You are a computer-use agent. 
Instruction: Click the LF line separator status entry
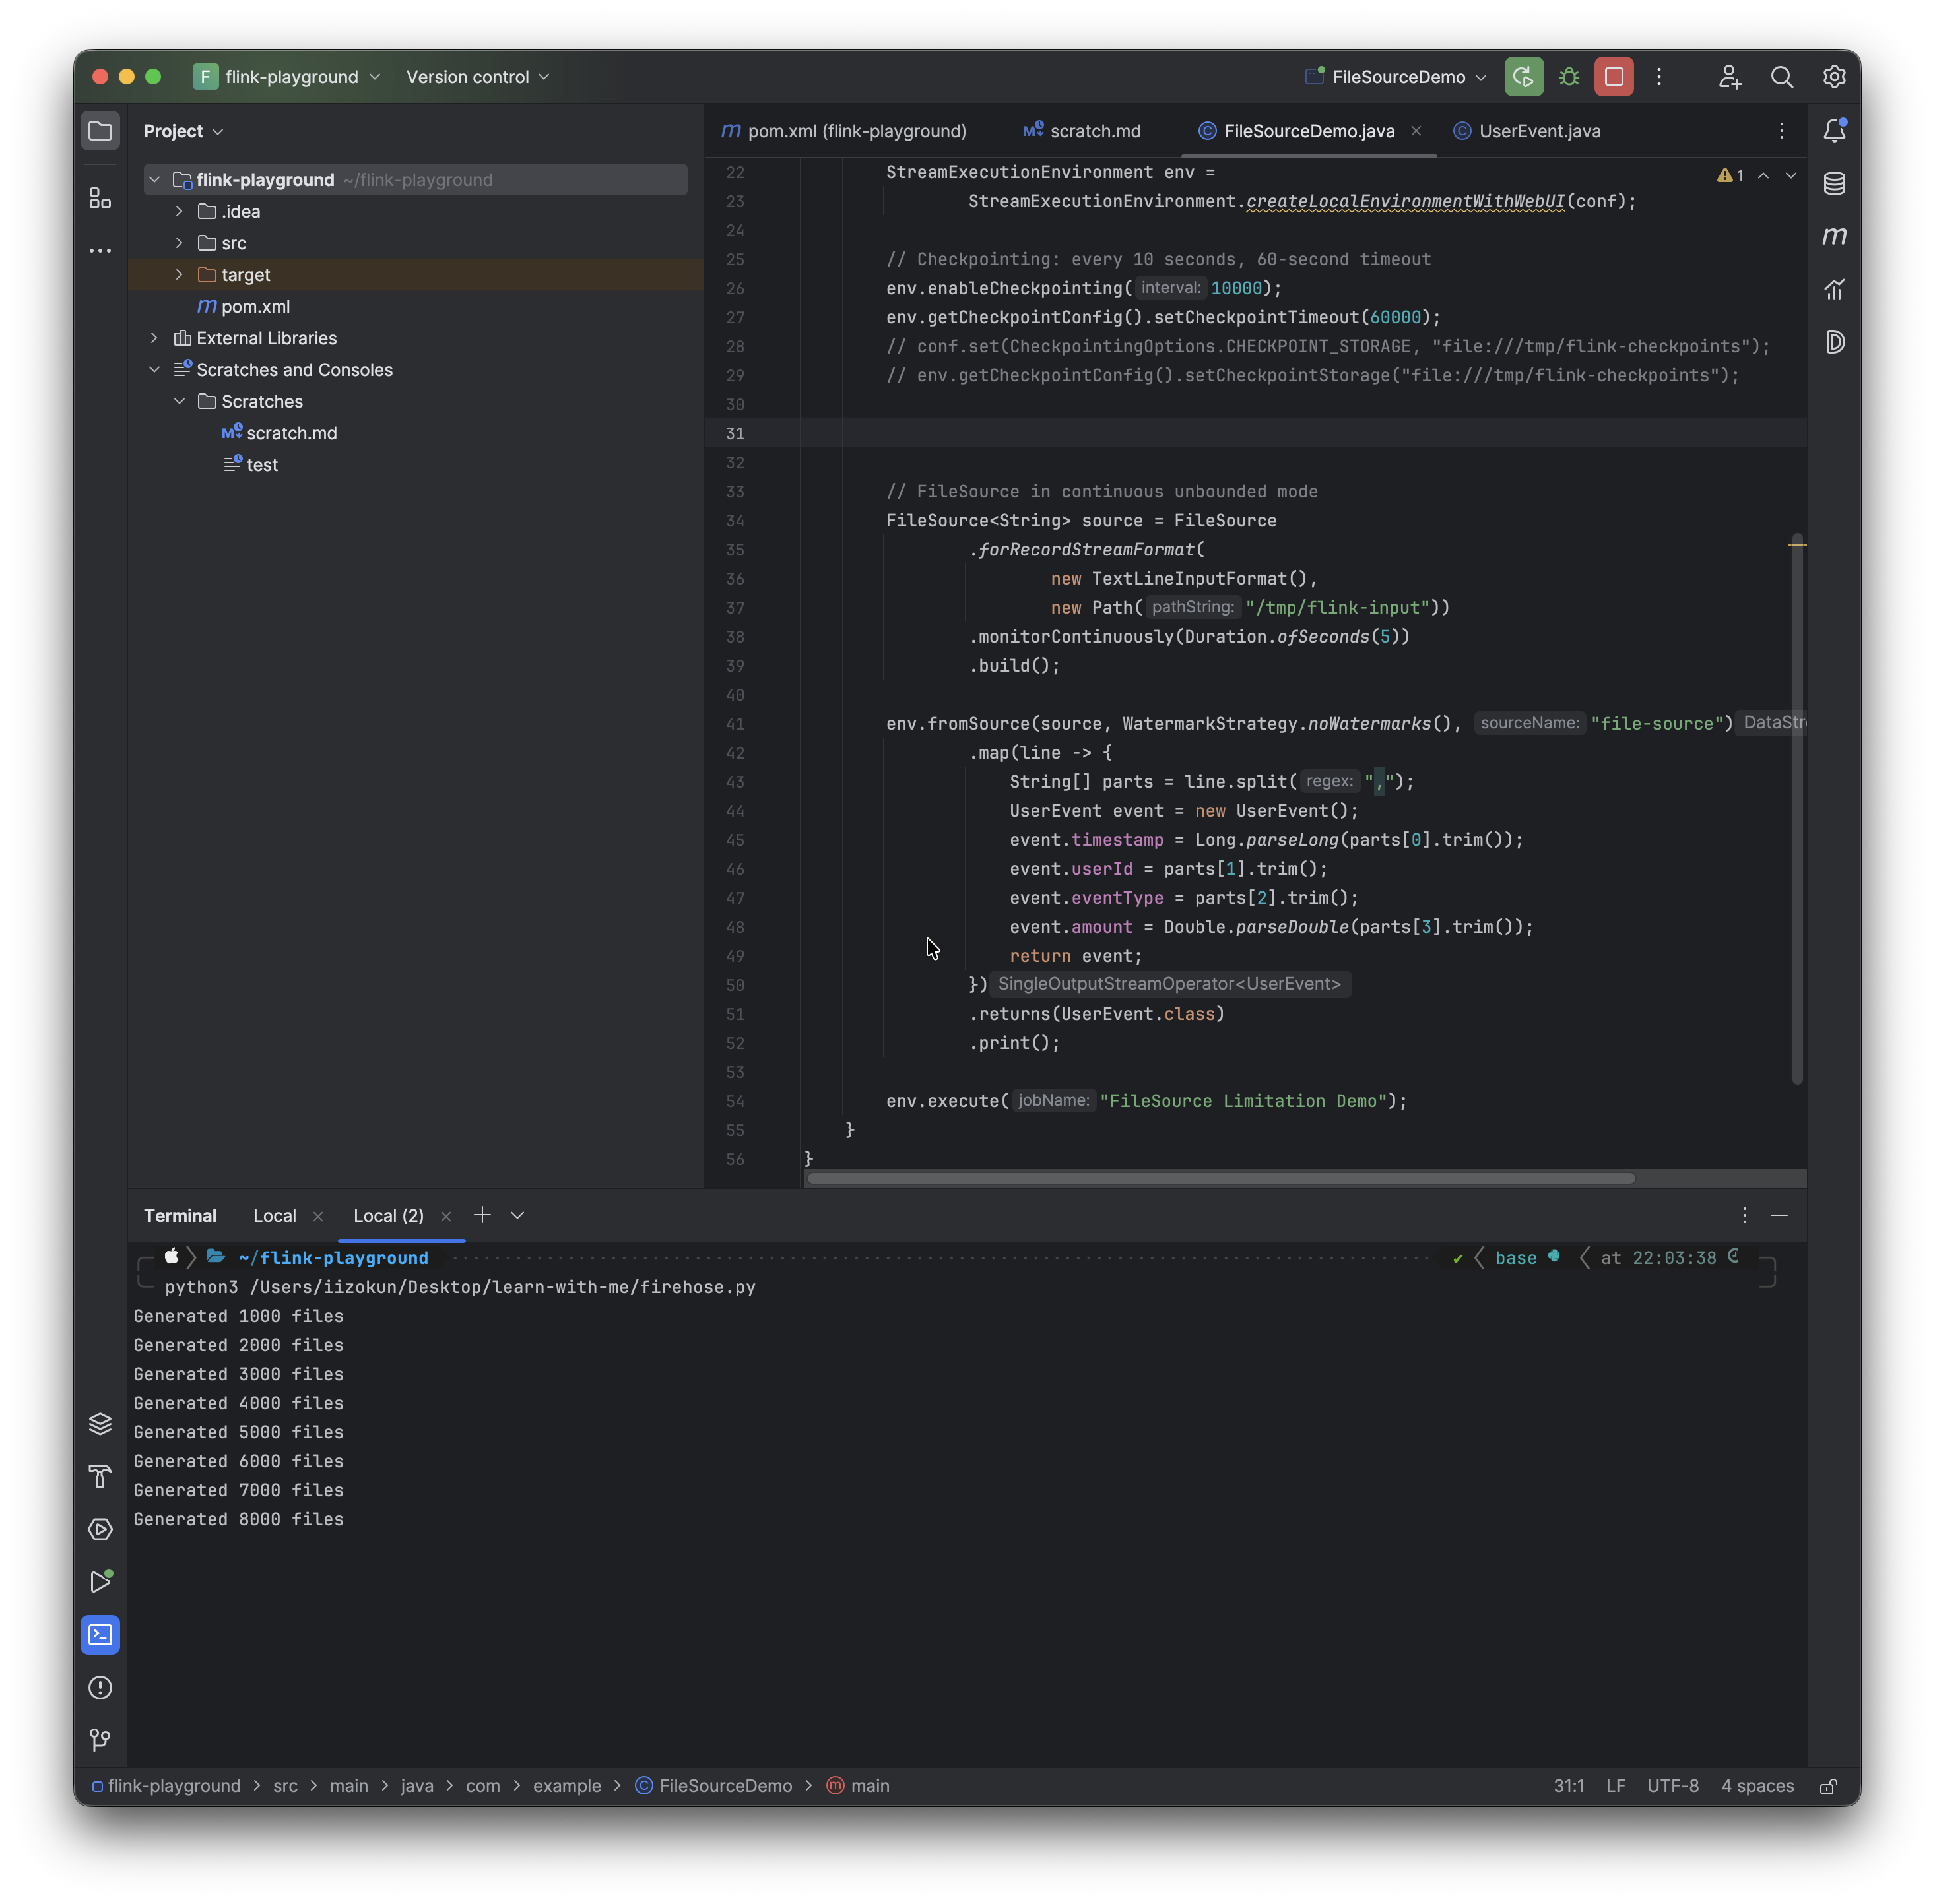coord(1615,1786)
